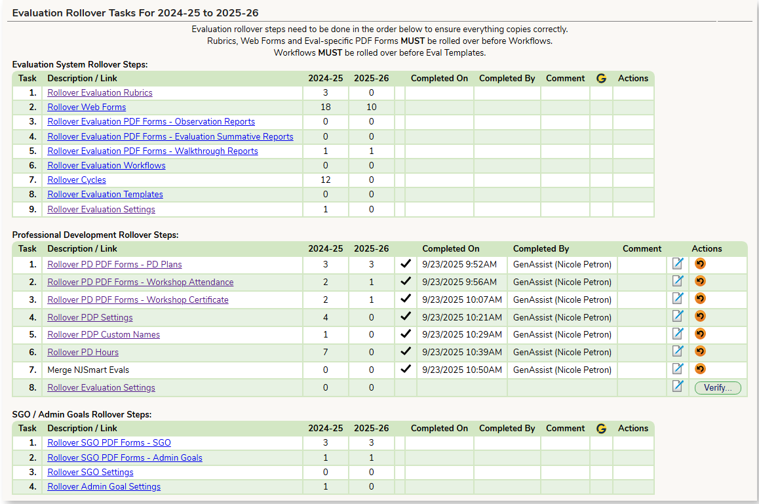Screen dimensions: 759x504
Task: Click undo icon for Workshop Certificate row
Action: point(700,299)
